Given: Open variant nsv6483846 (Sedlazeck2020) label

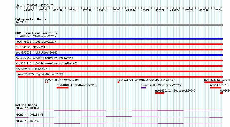Looking at the screenshot, I should point(36,36).
